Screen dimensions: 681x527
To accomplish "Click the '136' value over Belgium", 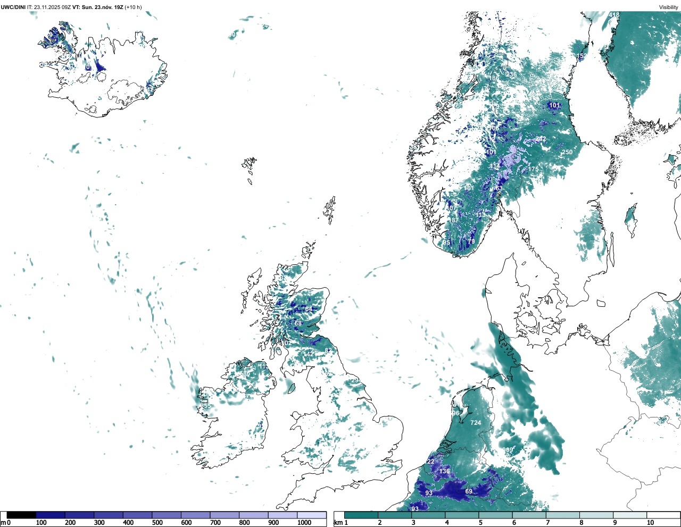I will 445,471.
